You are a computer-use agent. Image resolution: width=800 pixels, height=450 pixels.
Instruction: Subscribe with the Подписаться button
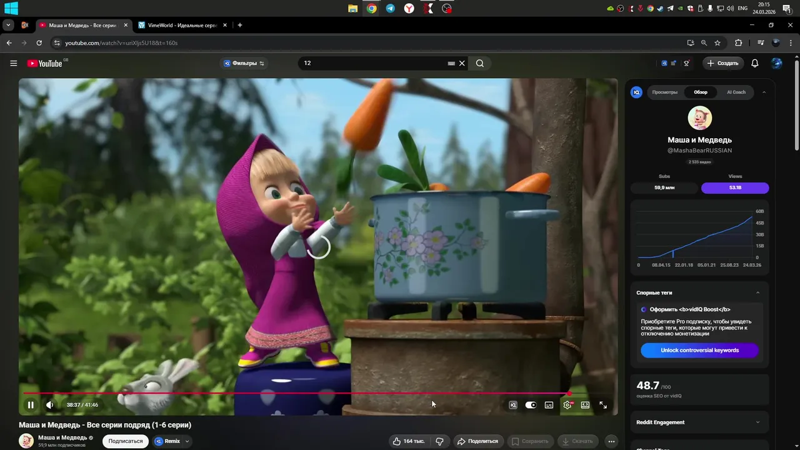tap(126, 441)
